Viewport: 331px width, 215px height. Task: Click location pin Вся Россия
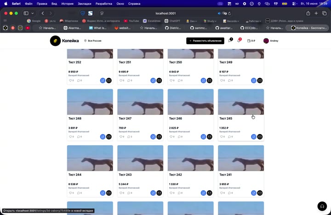pyautogui.click(x=93, y=41)
